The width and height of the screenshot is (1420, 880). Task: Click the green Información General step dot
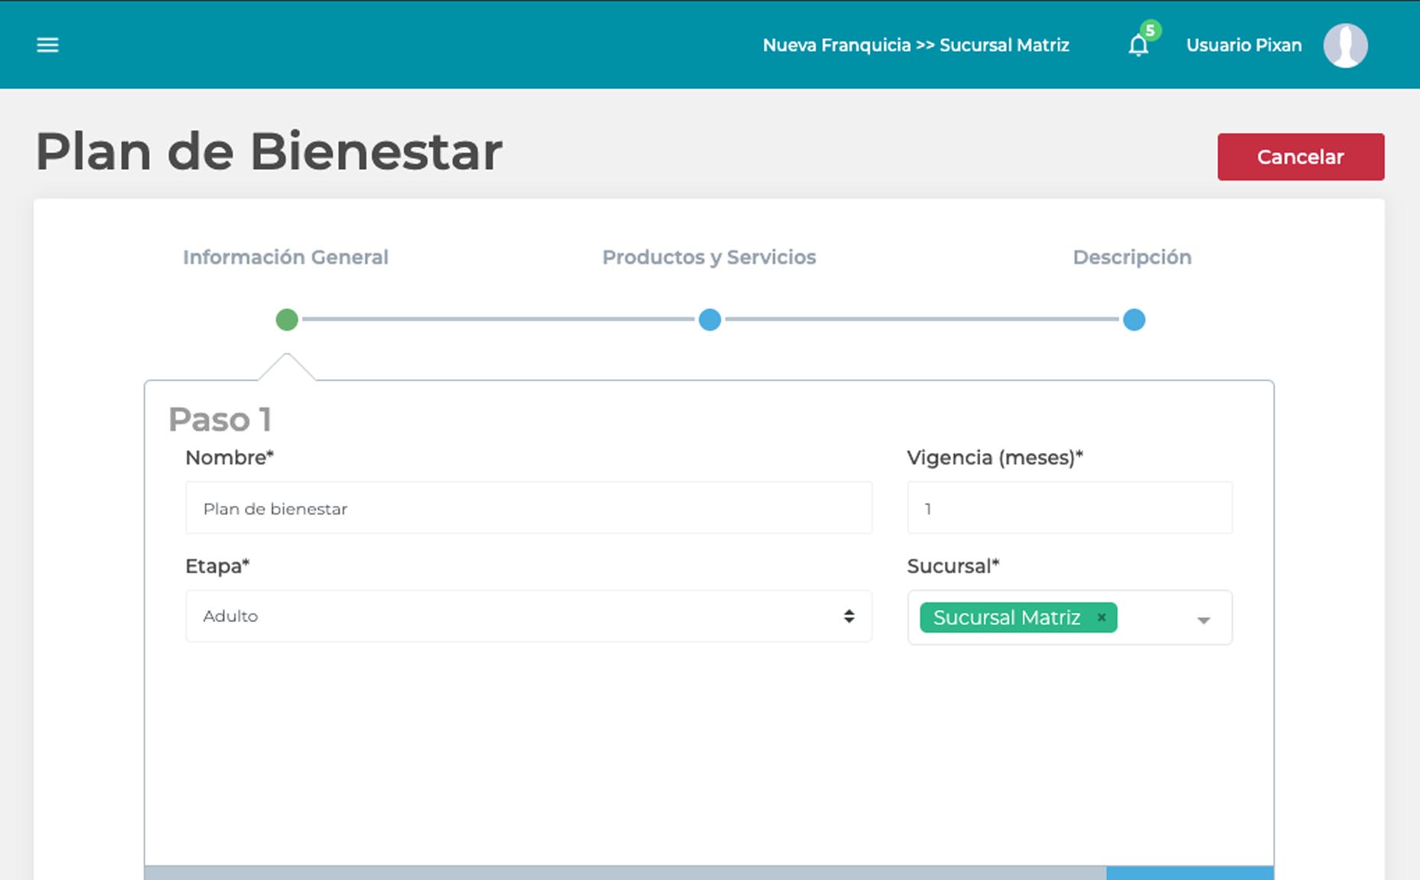pyautogui.click(x=287, y=320)
